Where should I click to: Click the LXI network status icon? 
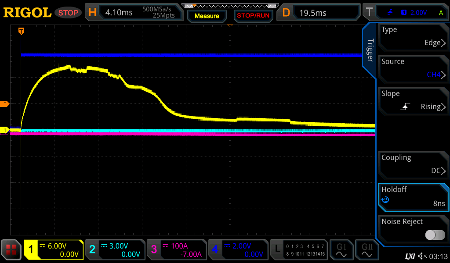(x=410, y=256)
